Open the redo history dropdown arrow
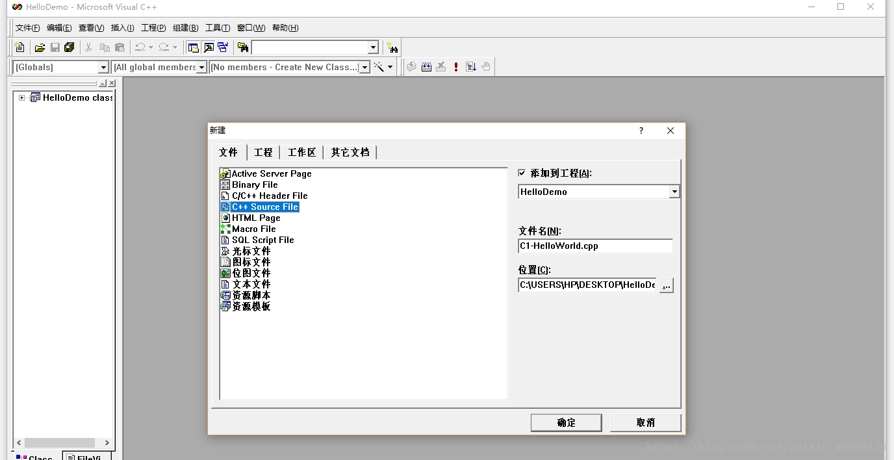 click(175, 47)
